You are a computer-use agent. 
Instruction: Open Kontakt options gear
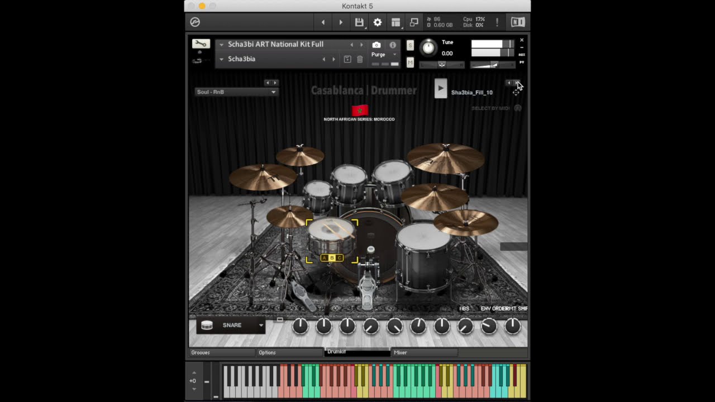pos(378,22)
